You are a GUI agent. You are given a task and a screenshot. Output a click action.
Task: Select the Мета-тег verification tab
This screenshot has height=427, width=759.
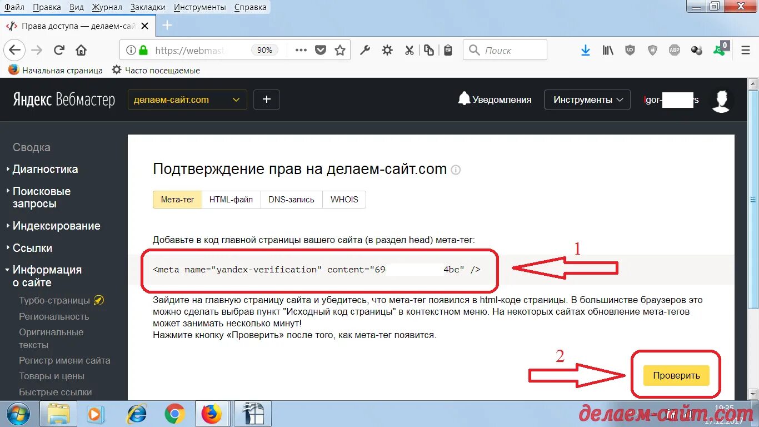pyautogui.click(x=177, y=200)
